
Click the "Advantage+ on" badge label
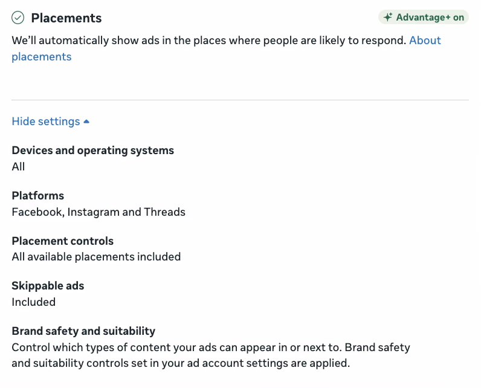pos(430,18)
